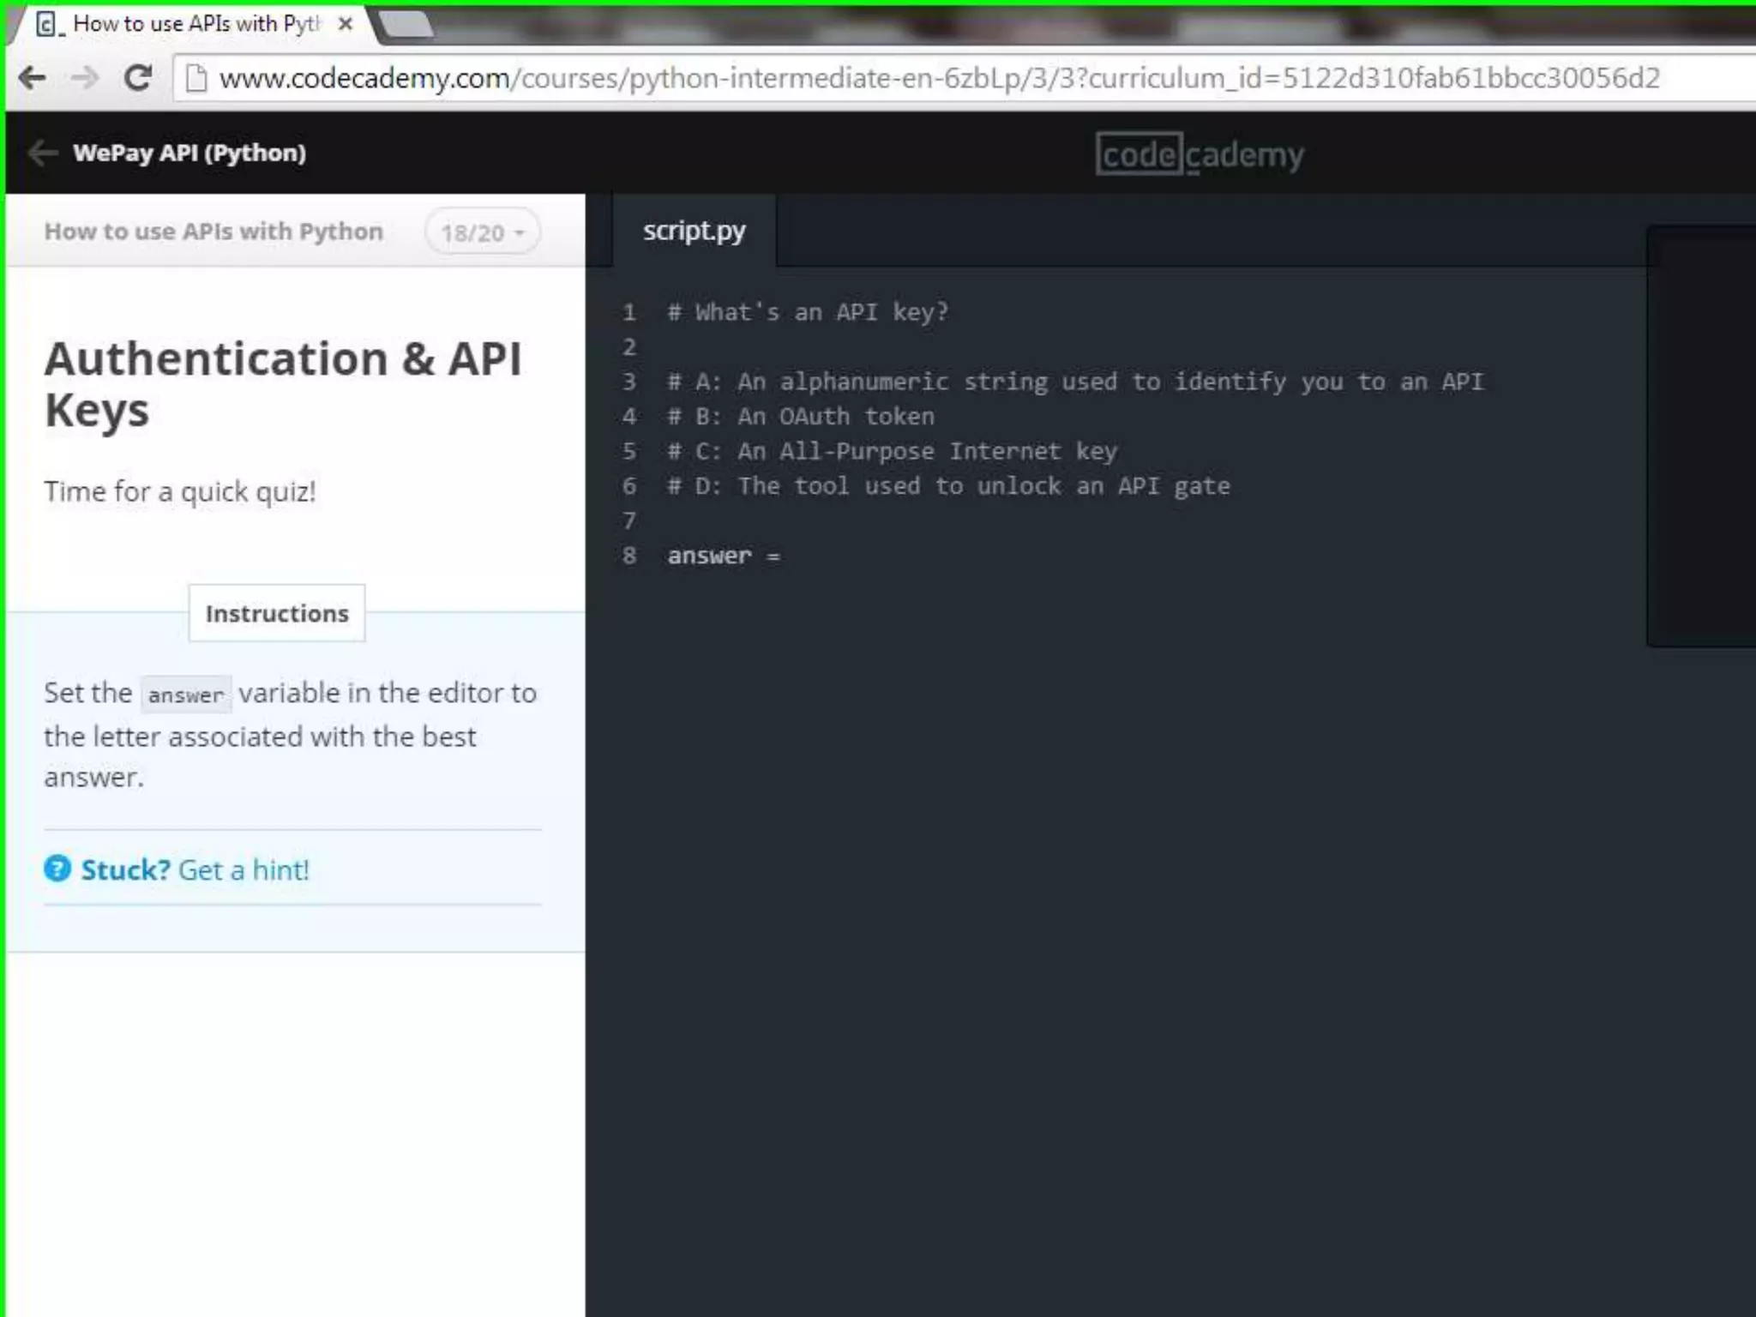
Task: Close the 'How to use APIs with Pyth' tab
Action: pos(346,24)
